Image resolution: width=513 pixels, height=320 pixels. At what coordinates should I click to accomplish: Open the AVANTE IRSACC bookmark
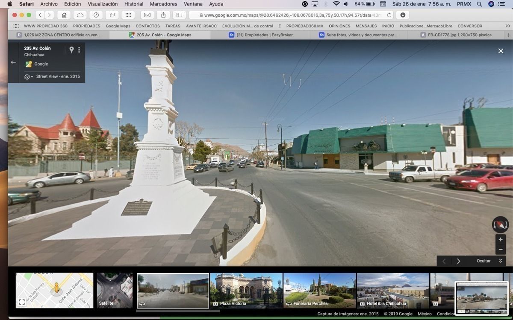click(201, 26)
